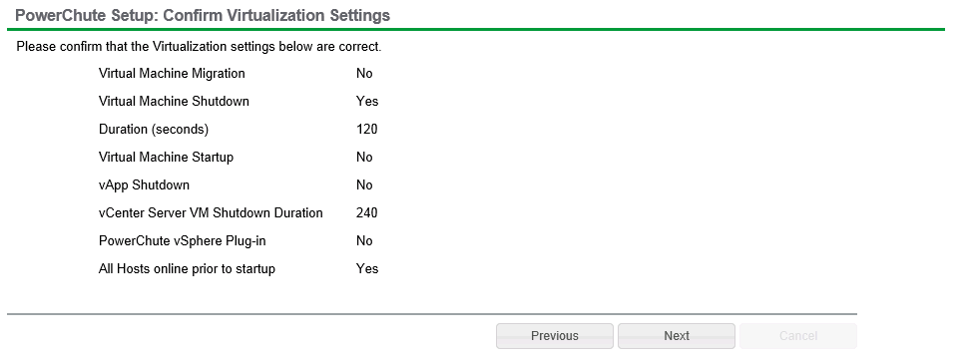This screenshot has height=362, width=973.
Task: Click the 'Please confirm' instruction text
Action: coord(199,47)
